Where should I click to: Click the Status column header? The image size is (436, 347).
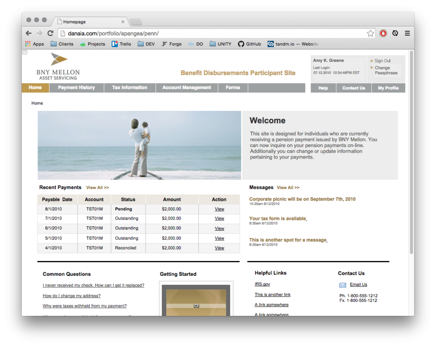[128, 200]
